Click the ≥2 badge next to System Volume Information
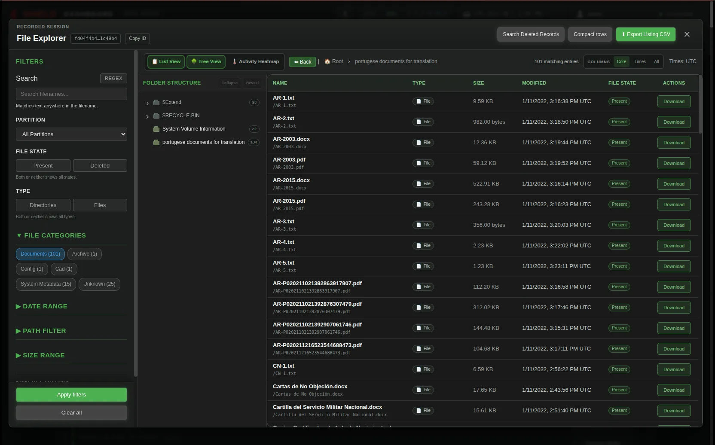 (254, 129)
